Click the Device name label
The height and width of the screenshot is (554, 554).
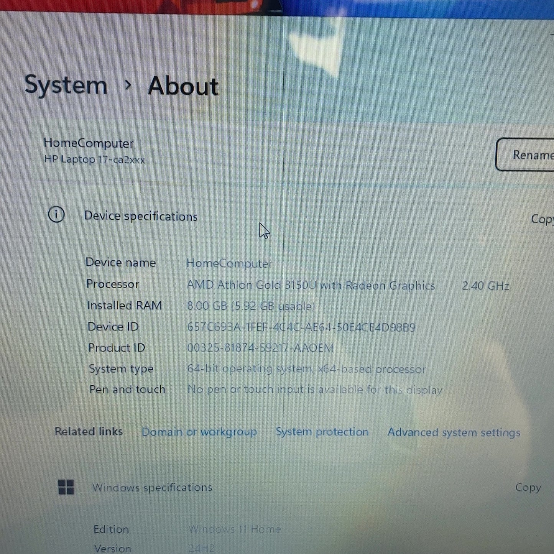click(x=121, y=262)
